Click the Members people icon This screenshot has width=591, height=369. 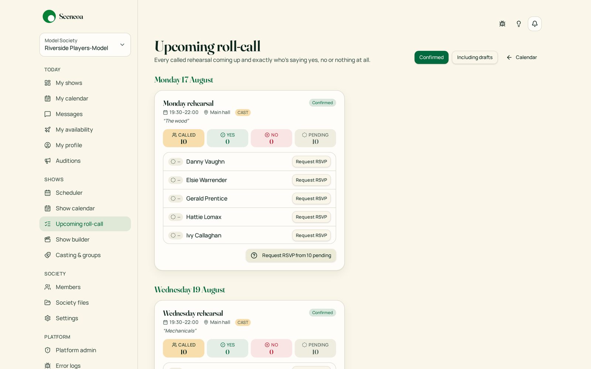tap(48, 287)
